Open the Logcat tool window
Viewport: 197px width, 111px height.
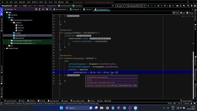[x=65, y=101]
